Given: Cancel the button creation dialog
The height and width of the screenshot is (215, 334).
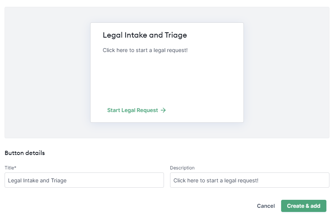Looking at the screenshot, I should [266, 206].
